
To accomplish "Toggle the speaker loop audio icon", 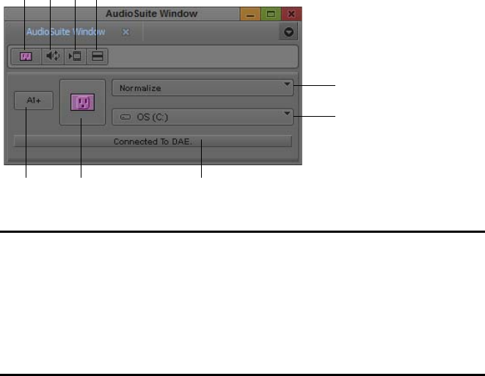I will click(53, 57).
